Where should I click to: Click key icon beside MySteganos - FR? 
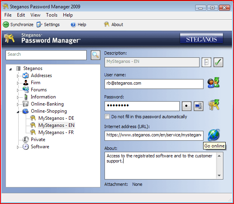coord(33,132)
